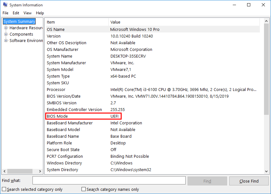Select the Hardware Resources tree item
The width and height of the screenshot is (271, 194).
click(26, 28)
